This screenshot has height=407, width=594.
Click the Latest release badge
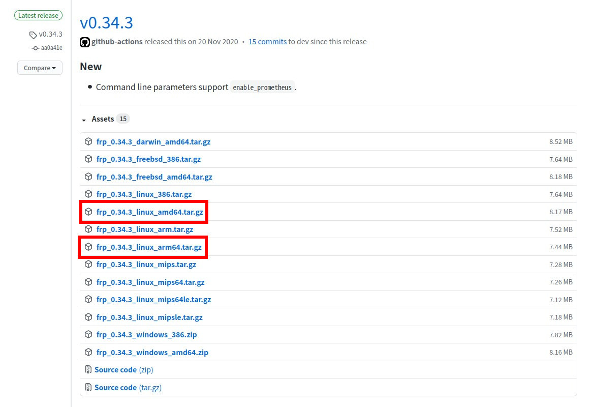38,16
